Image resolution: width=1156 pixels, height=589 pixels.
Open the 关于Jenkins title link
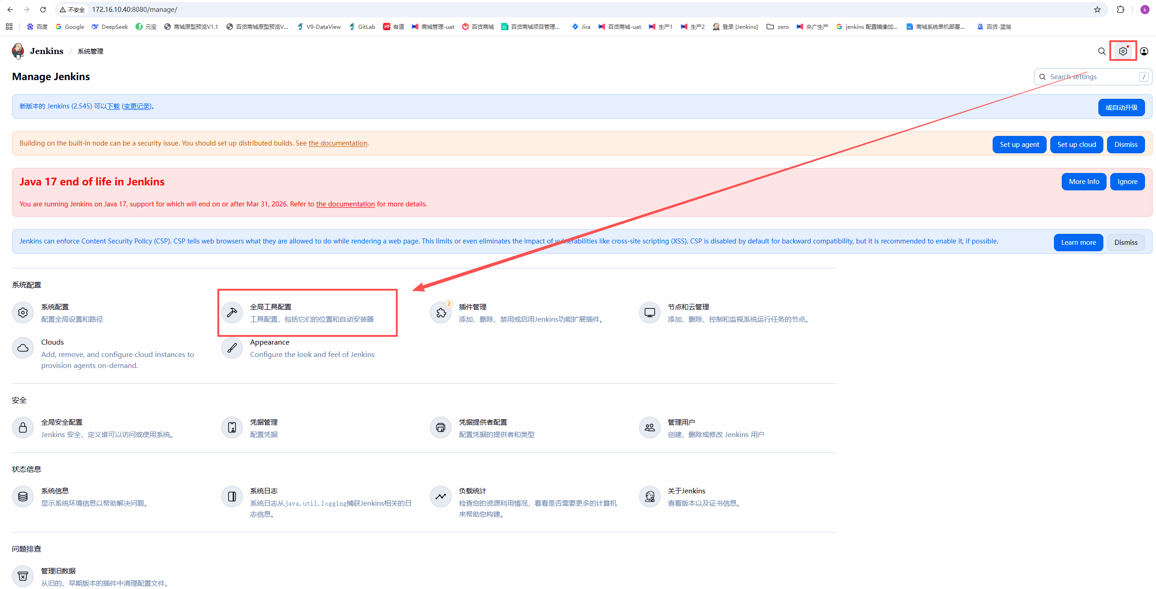[686, 491]
